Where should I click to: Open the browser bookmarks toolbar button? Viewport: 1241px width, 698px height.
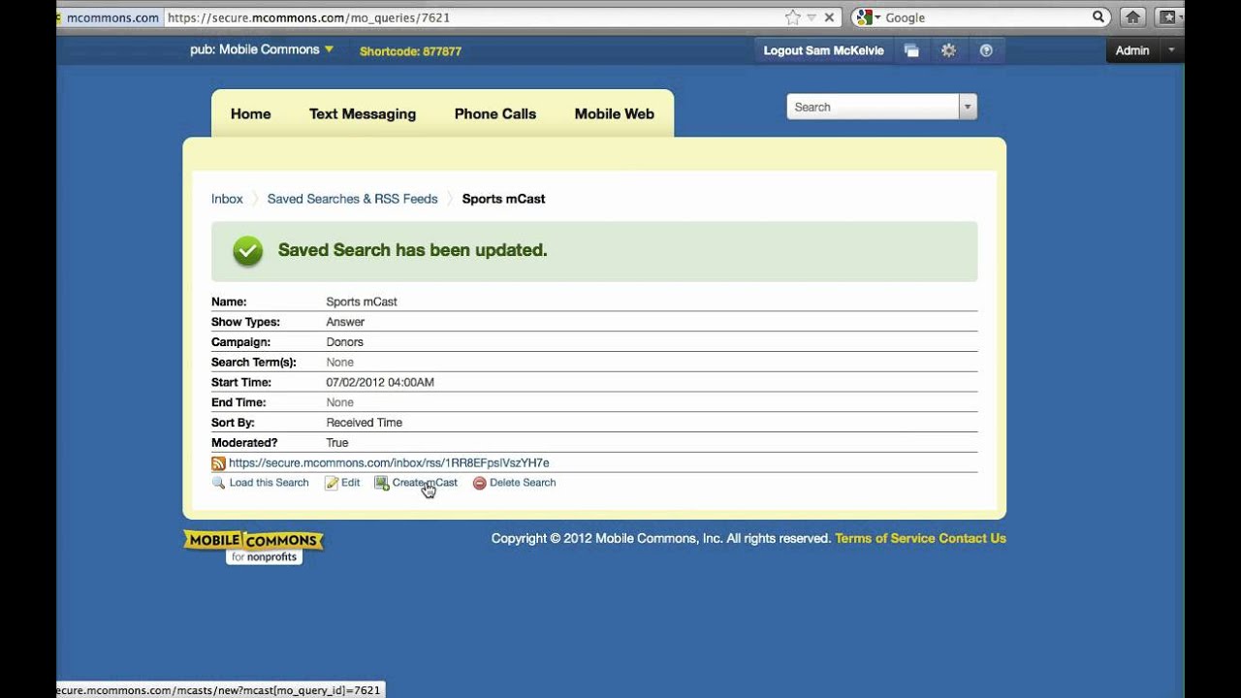click(x=1167, y=17)
